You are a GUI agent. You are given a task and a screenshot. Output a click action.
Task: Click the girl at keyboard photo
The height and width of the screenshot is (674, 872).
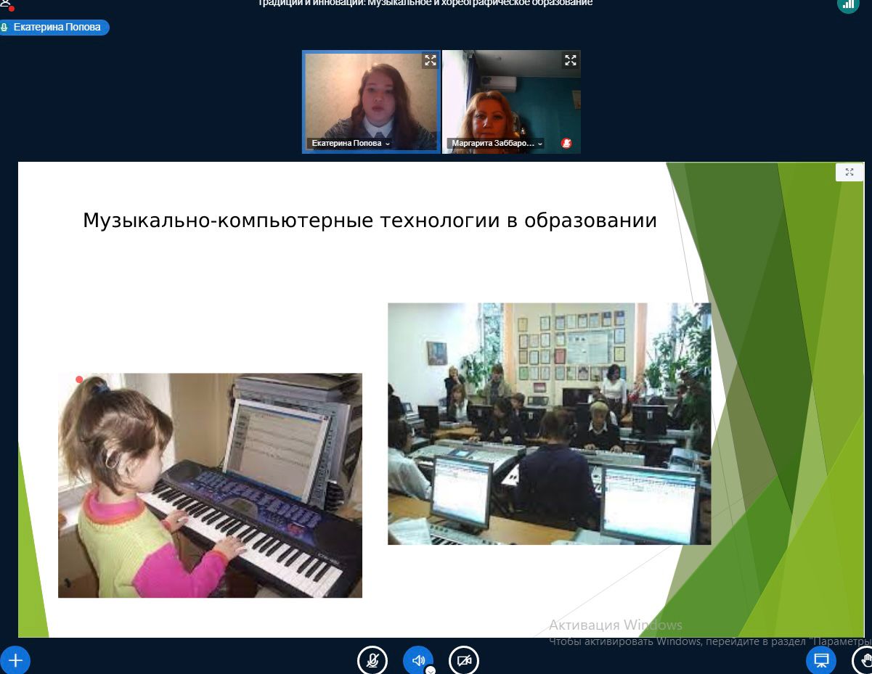210,485
